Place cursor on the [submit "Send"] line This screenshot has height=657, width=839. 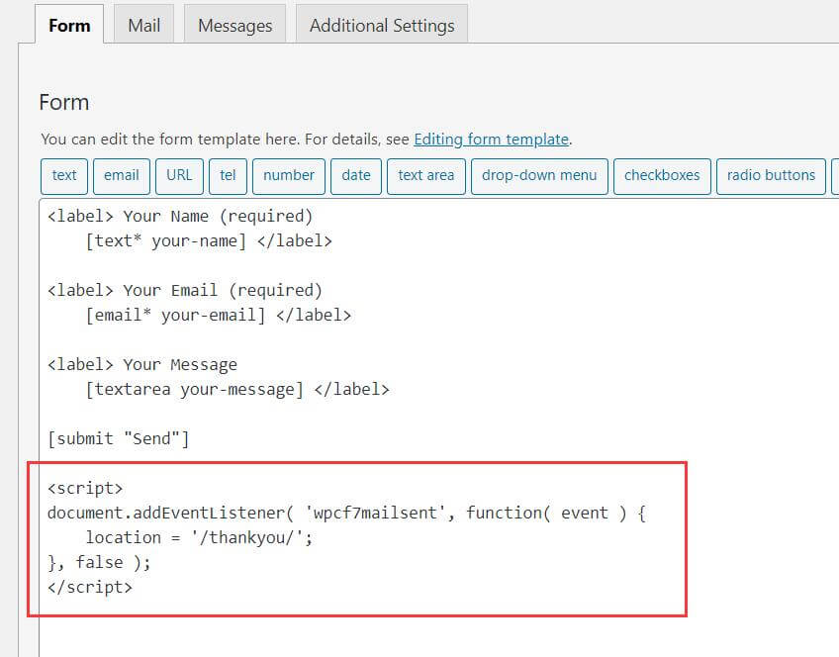point(118,438)
